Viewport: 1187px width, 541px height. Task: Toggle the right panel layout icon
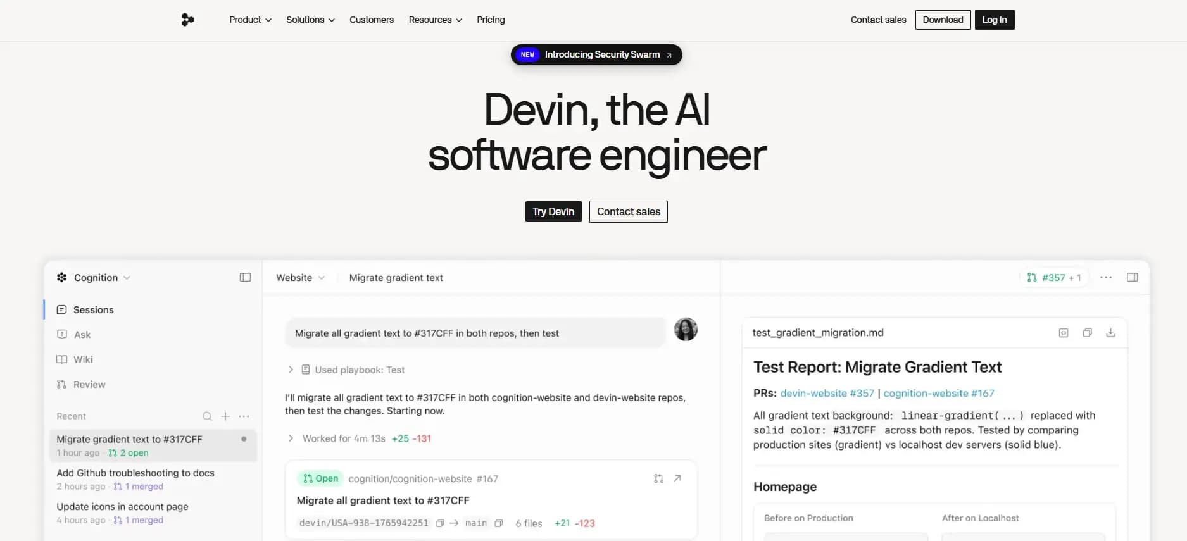pyautogui.click(x=1132, y=278)
